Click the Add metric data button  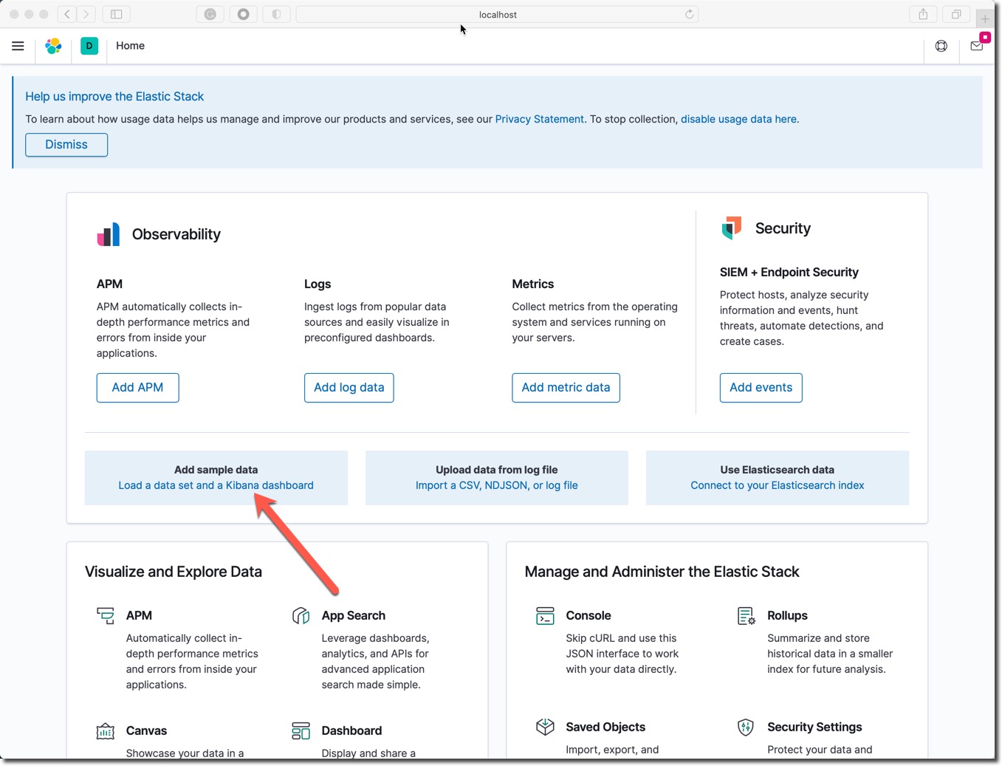pos(566,388)
